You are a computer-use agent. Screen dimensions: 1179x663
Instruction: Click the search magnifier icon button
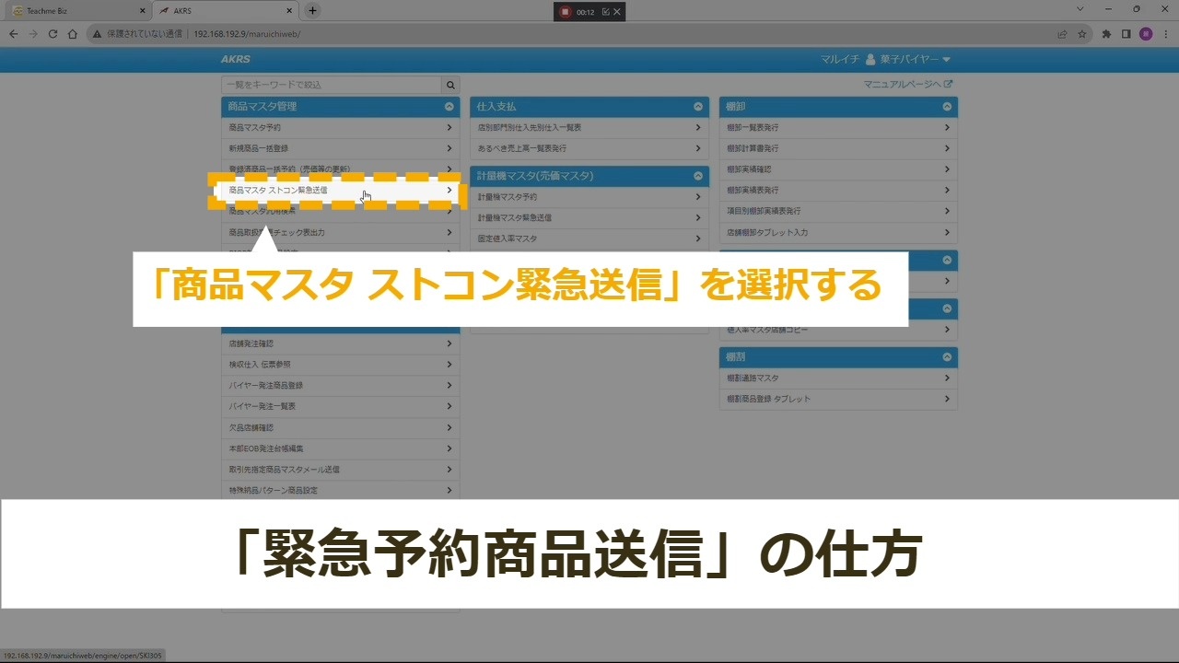click(x=450, y=85)
